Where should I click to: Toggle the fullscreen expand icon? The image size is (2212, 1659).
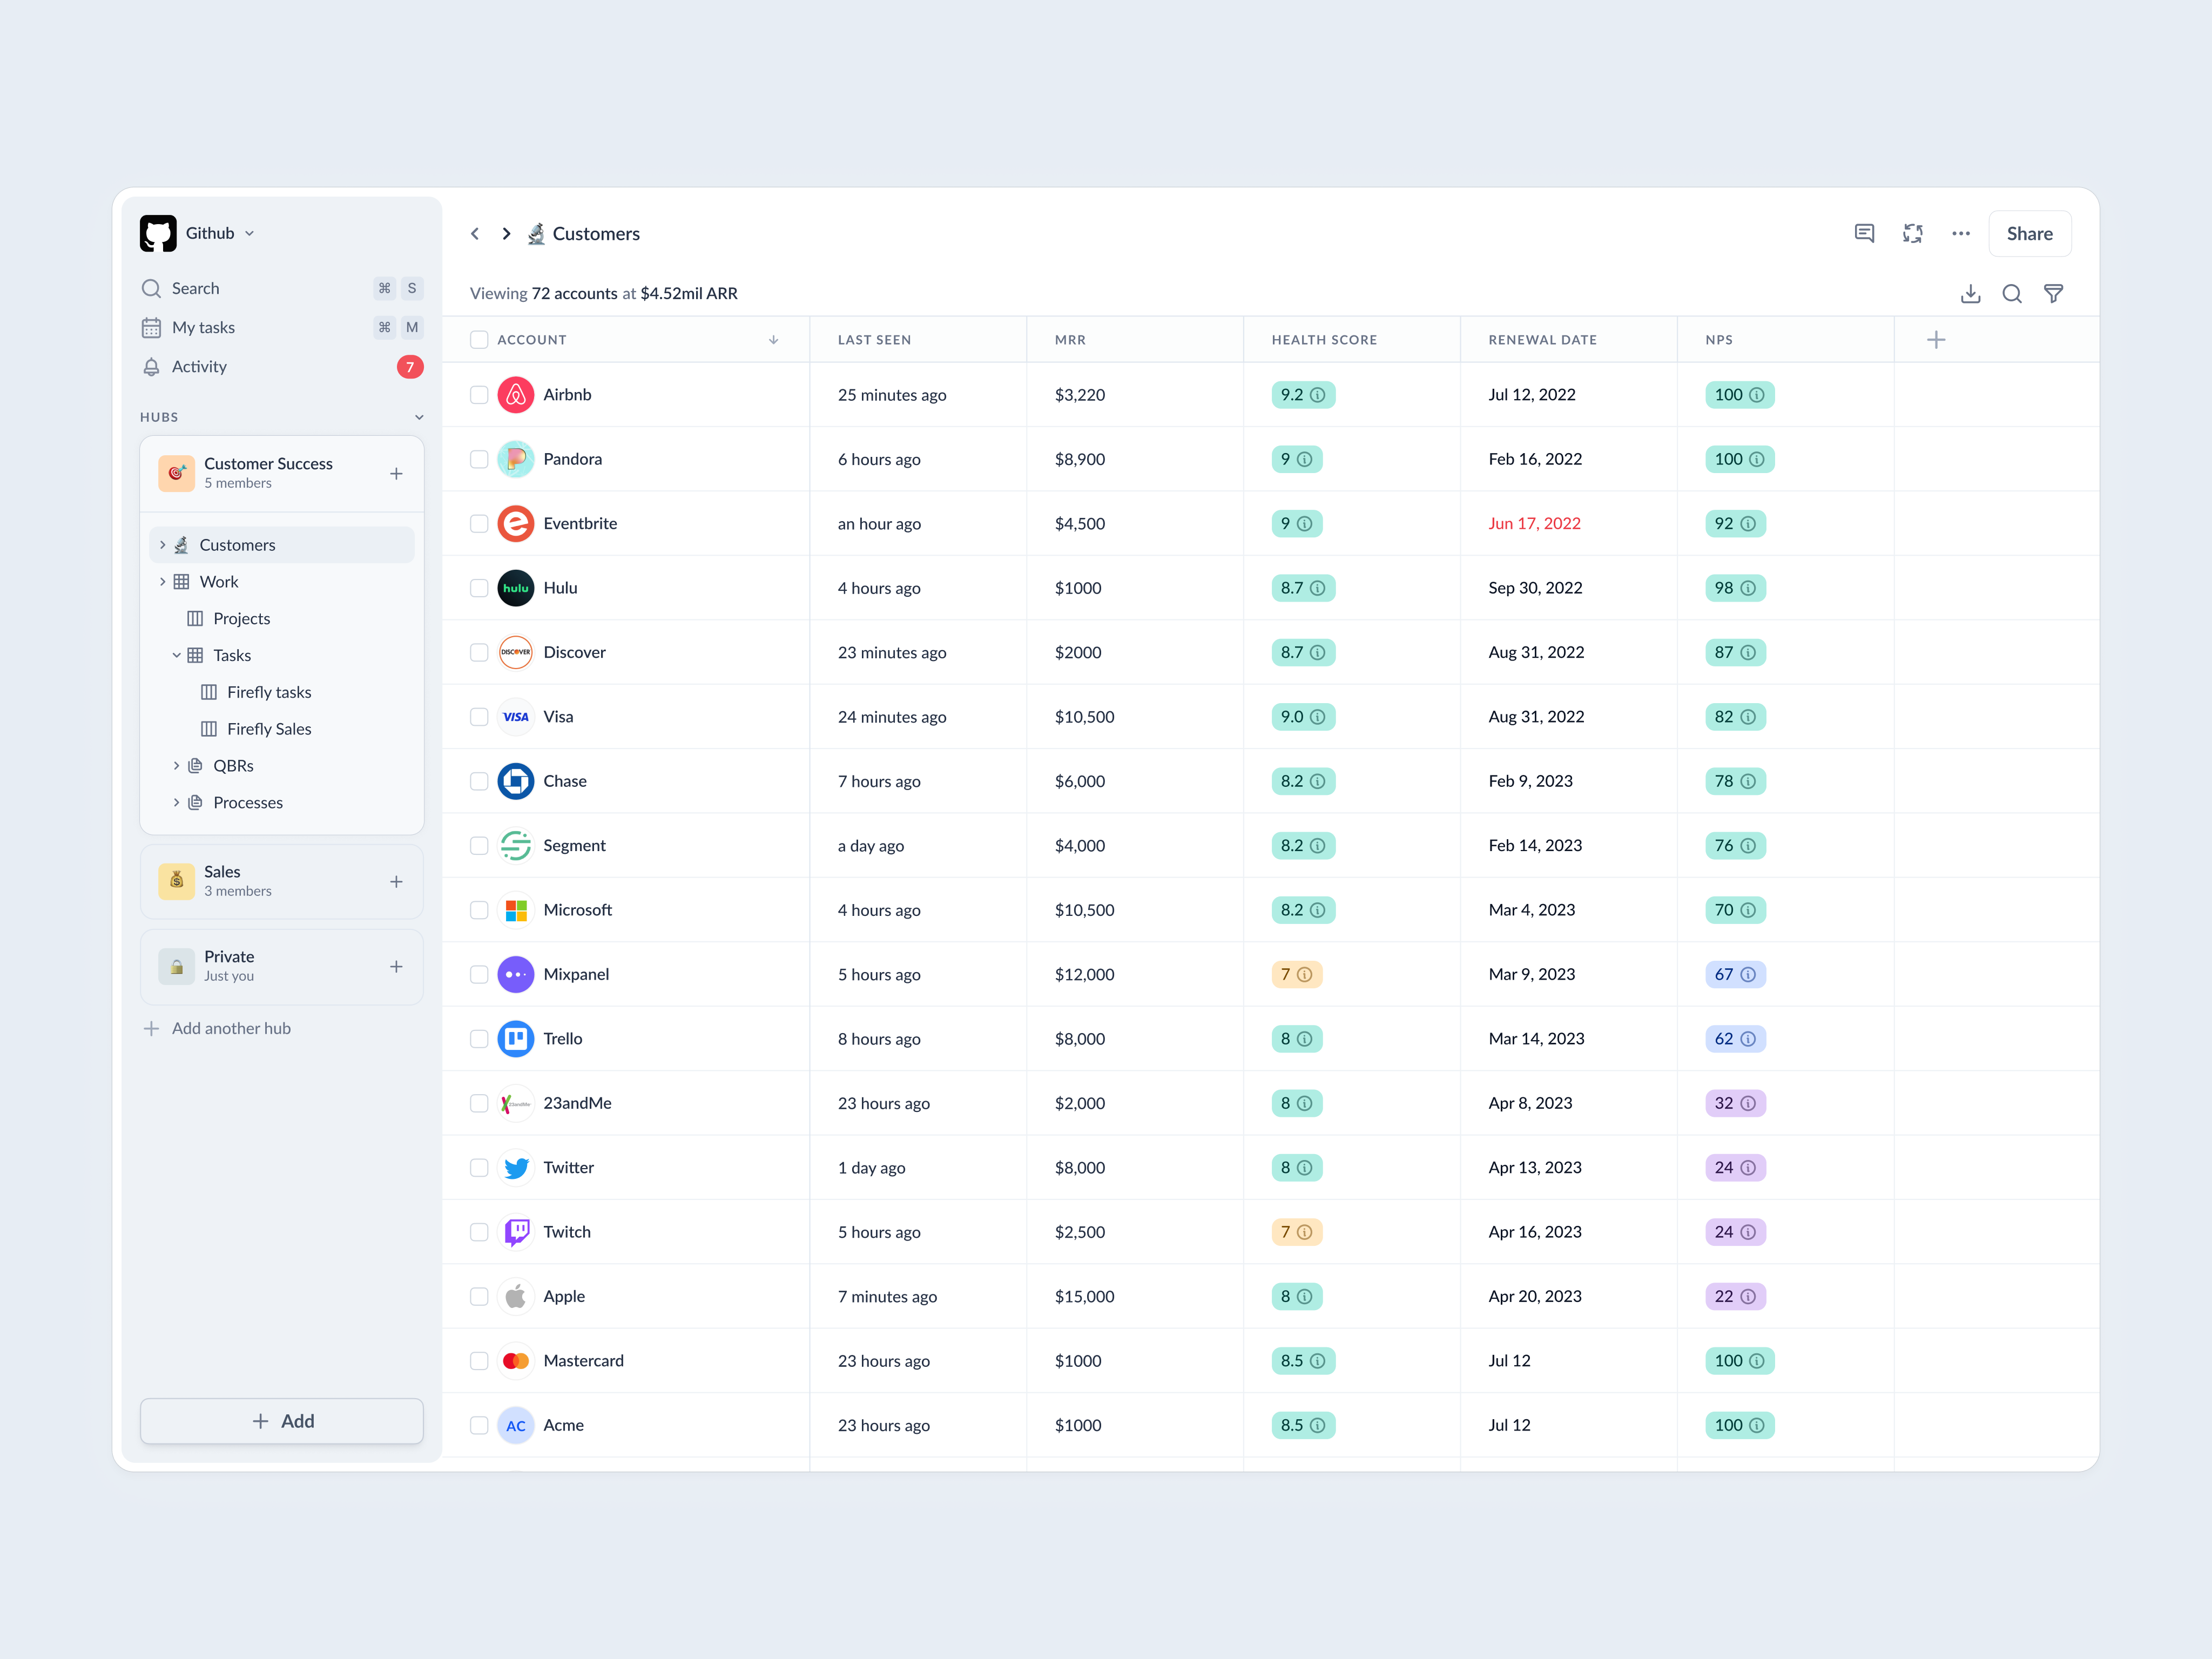pos(1912,233)
